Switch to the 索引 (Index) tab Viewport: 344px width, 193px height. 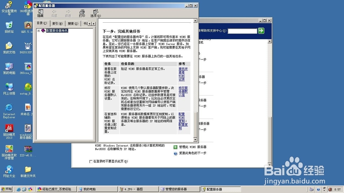[x=57, y=23]
